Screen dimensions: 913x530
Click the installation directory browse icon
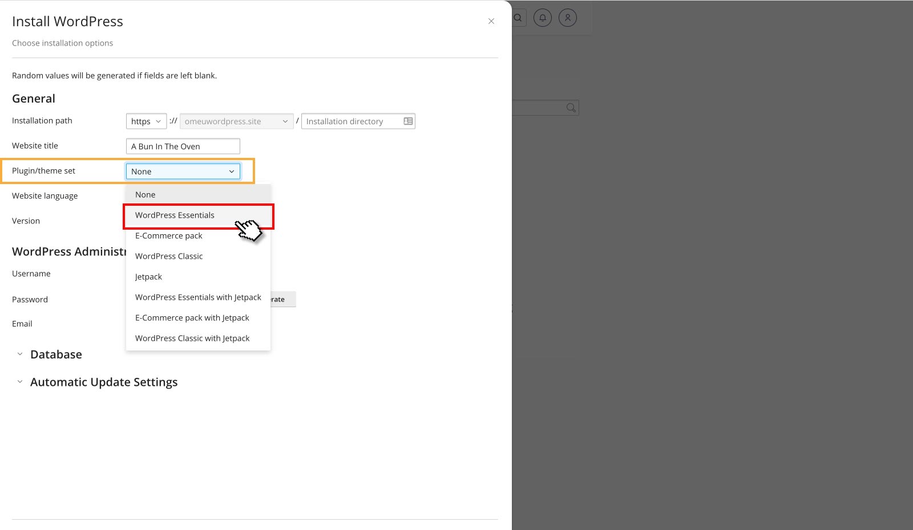point(408,121)
